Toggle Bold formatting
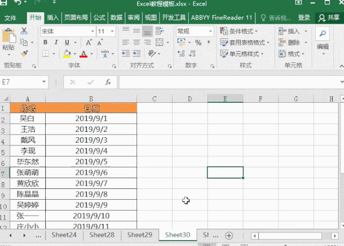The height and width of the screenshot is (246, 344). 45,42
